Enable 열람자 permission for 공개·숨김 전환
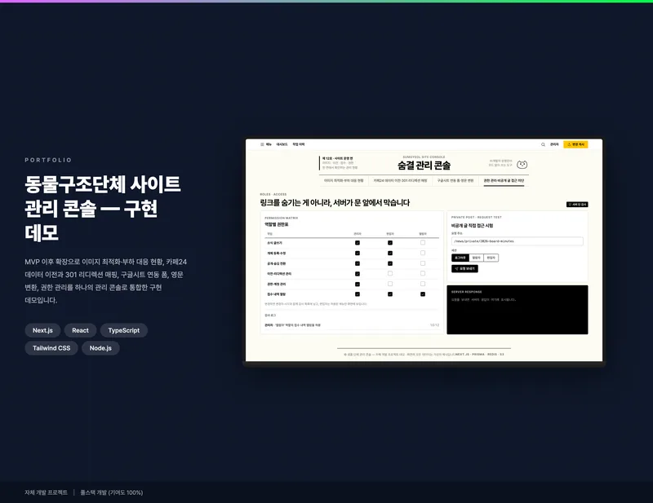 click(x=423, y=263)
